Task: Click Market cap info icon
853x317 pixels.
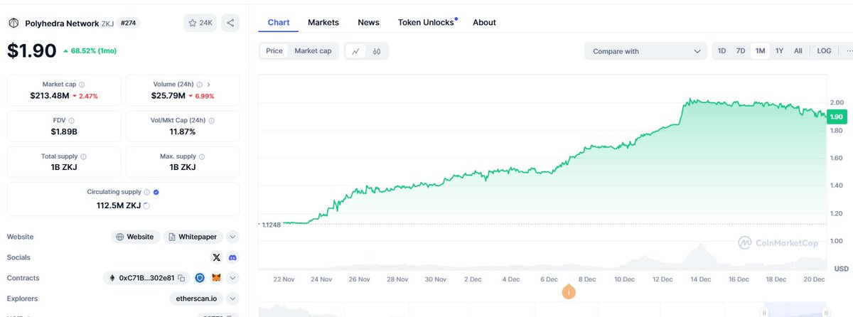Action: [x=82, y=84]
